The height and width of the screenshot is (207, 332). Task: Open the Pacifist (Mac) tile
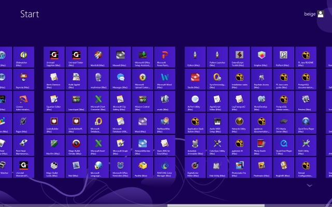point(143,168)
